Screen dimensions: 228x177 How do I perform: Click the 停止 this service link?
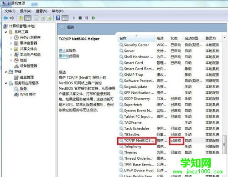(62, 51)
